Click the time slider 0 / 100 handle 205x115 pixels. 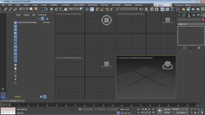point(13,101)
